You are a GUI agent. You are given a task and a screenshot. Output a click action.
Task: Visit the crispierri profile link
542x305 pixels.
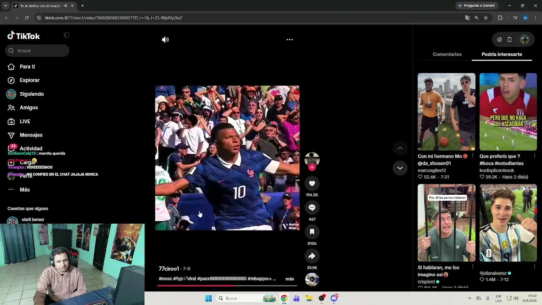pos(426,282)
